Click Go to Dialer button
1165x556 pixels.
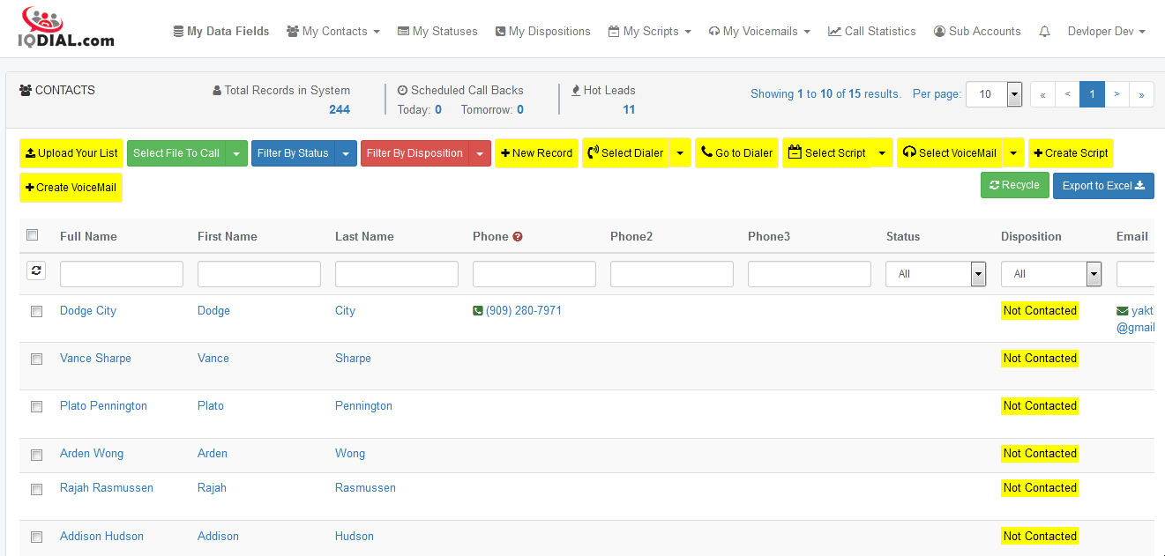click(736, 152)
